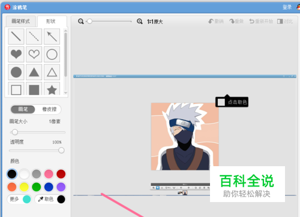
Task: Pick the filled circle shape
Action: 16,72
